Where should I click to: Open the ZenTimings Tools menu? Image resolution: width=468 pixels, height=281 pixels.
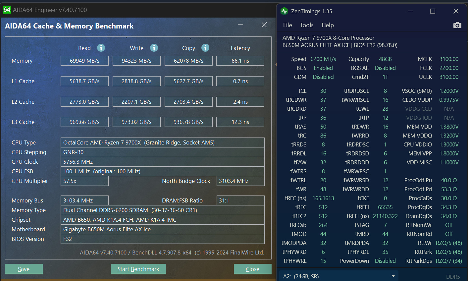click(x=307, y=25)
